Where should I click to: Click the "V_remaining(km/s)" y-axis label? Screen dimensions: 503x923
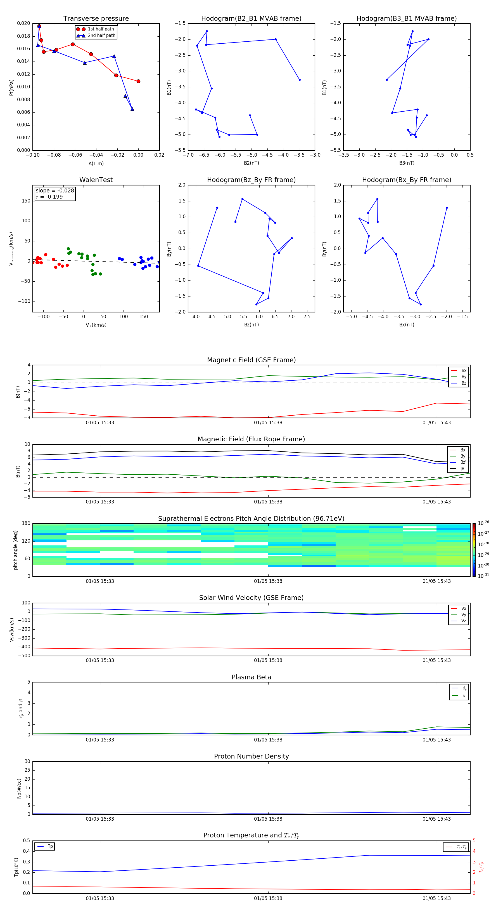(x=11, y=249)
